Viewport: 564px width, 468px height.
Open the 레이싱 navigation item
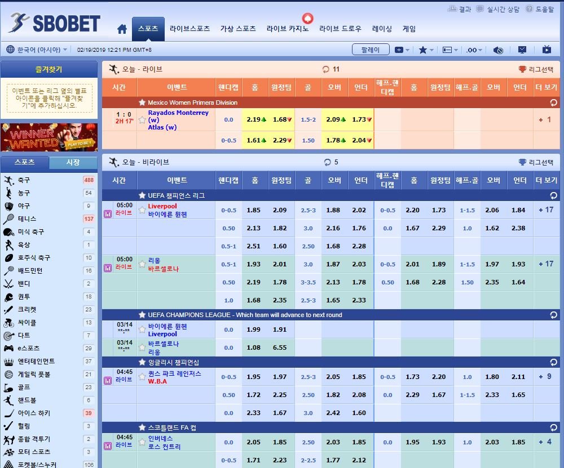click(382, 29)
